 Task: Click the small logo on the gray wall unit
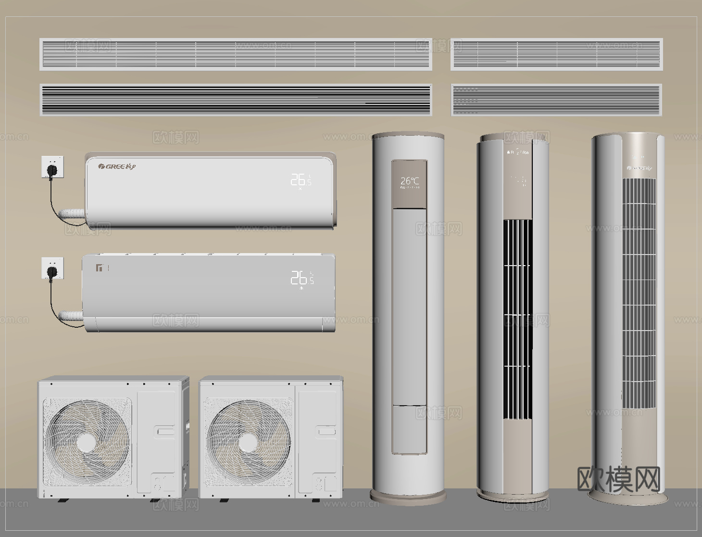click(100, 268)
